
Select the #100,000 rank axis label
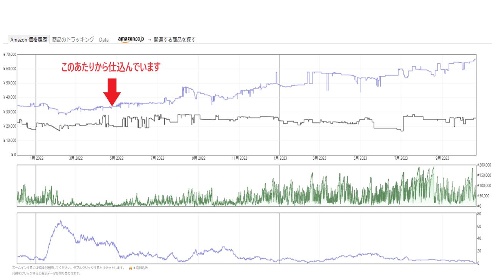[484, 186]
